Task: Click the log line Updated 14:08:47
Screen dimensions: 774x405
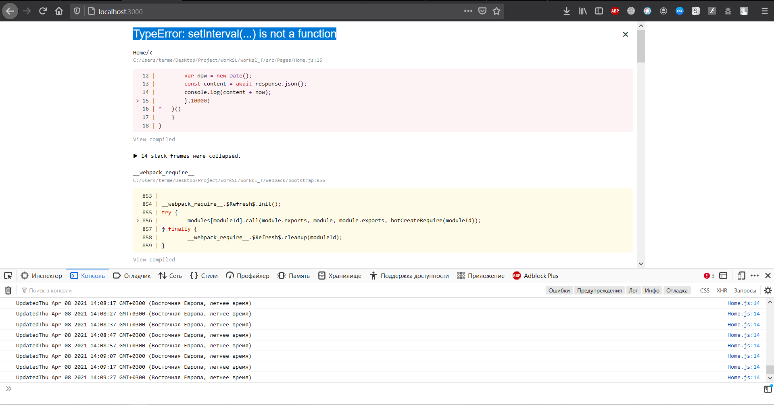Action: (x=134, y=335)
